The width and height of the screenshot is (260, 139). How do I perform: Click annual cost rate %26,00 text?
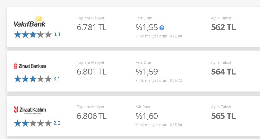pyautogui.click(x=159, y=36)
